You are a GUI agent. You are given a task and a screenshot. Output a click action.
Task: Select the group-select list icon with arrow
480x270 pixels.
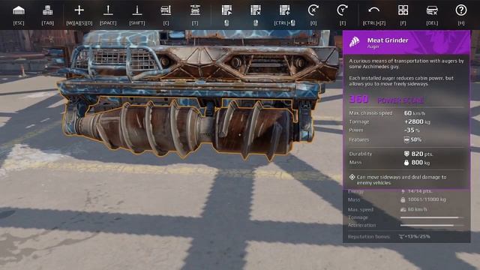pos(226,10)
